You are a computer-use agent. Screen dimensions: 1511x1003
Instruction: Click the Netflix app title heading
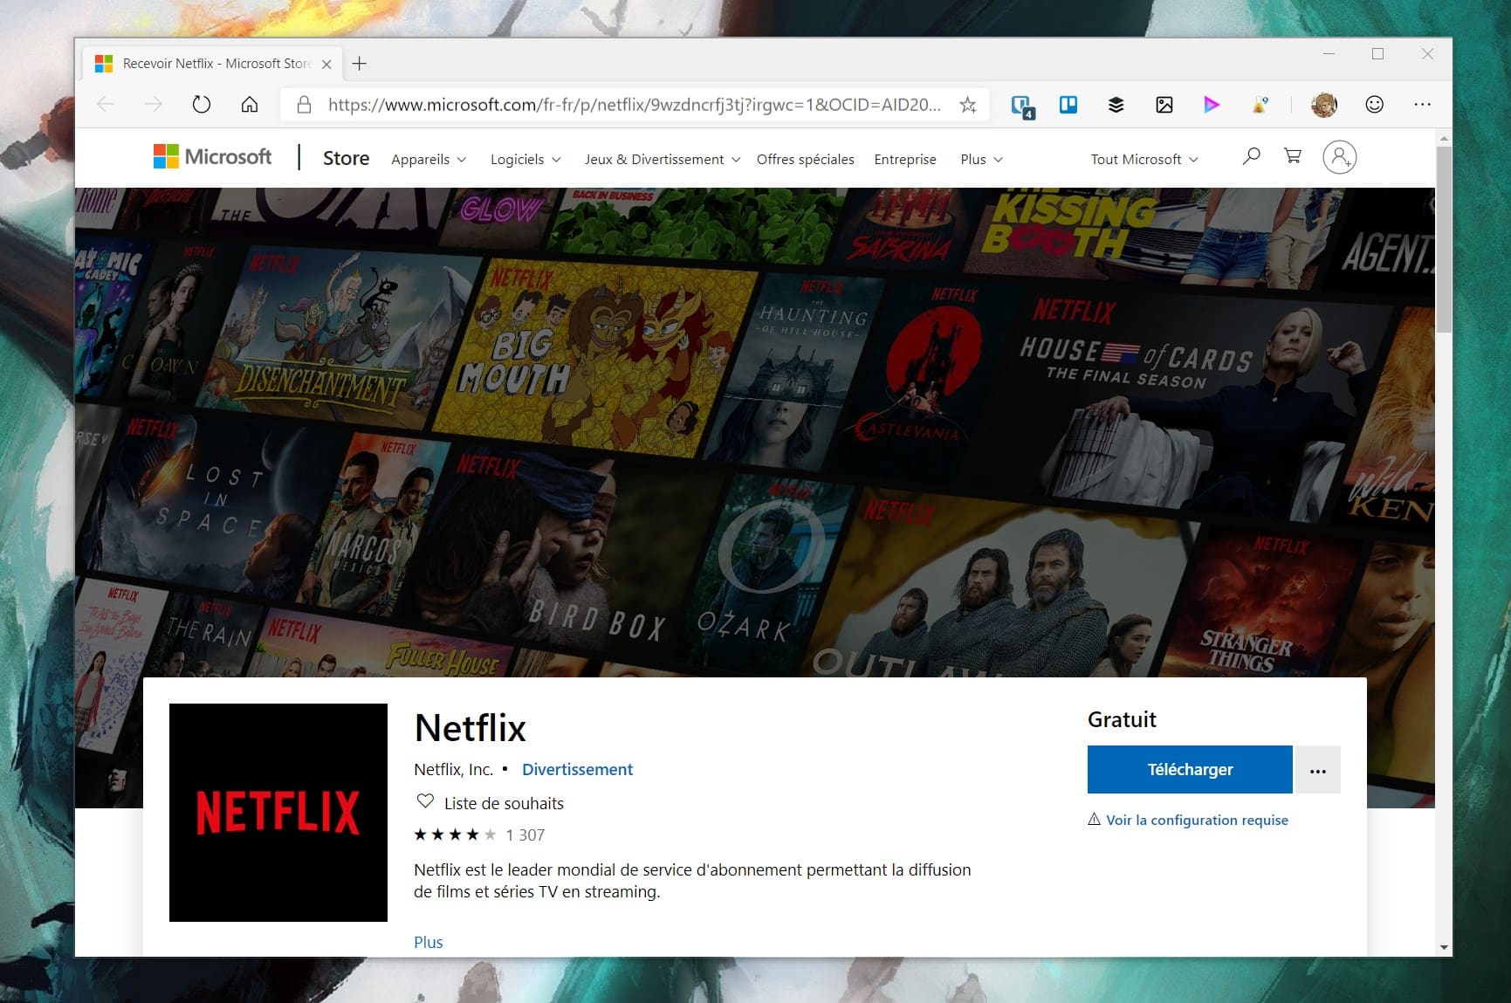coord(470,728)
